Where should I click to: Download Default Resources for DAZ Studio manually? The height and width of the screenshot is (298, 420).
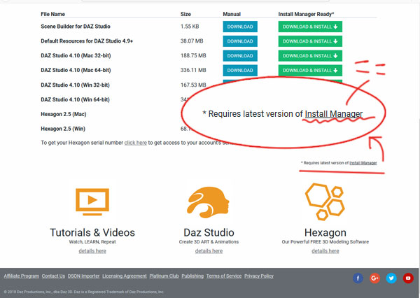point(240,41)
